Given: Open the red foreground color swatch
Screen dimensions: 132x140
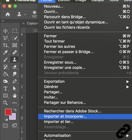Looking at the screenshot, I should click(8, 112).
